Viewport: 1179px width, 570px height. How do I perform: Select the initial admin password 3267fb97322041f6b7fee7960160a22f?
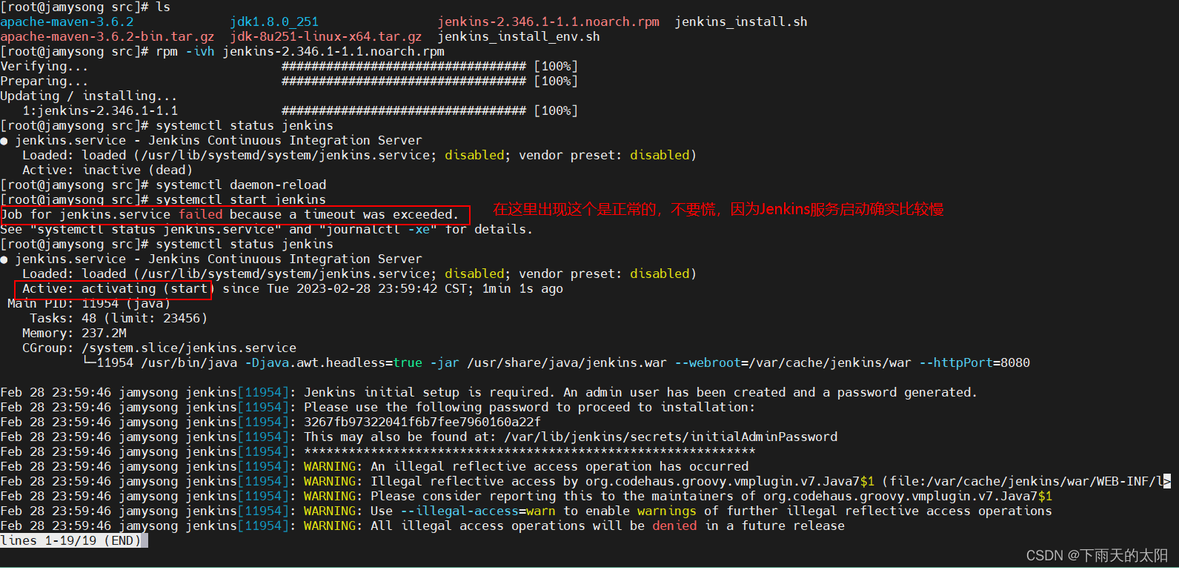[422, 422]
